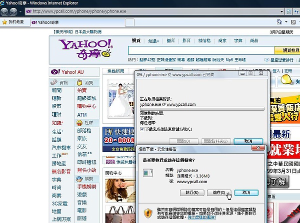Click the 娛樂 category icon

coord(79,179)
